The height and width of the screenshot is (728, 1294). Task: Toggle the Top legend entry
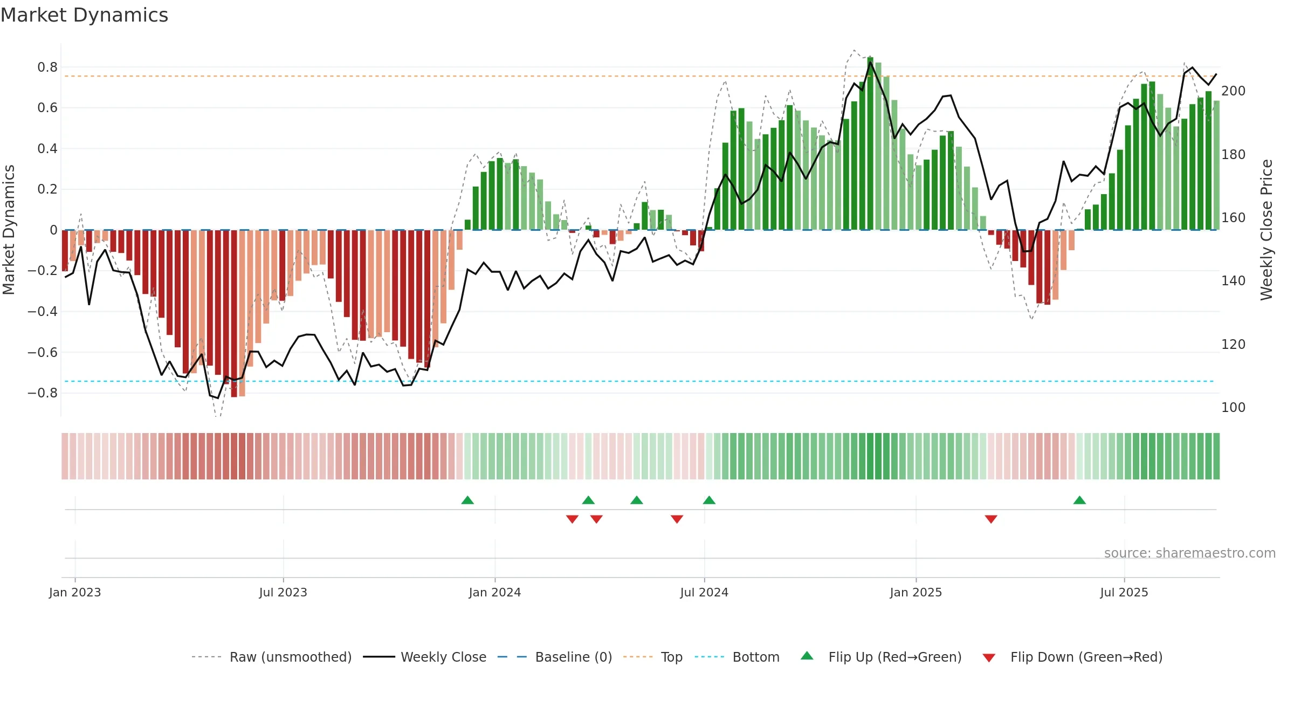tap(653, 657)
